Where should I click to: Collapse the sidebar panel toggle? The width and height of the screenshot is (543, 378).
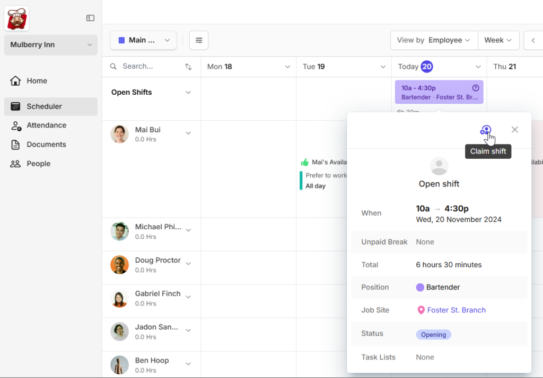(90, 18)
